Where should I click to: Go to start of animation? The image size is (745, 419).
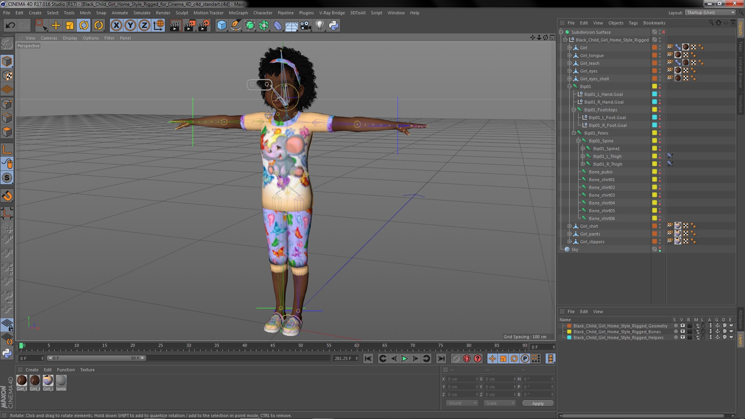368,358
